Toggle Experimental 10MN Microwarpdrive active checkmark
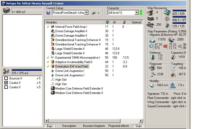The height and width of the screenshot is (129, 211). pos(48,57)
